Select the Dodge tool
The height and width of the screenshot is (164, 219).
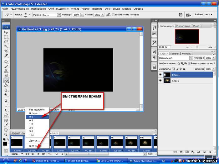coord(6,95)
